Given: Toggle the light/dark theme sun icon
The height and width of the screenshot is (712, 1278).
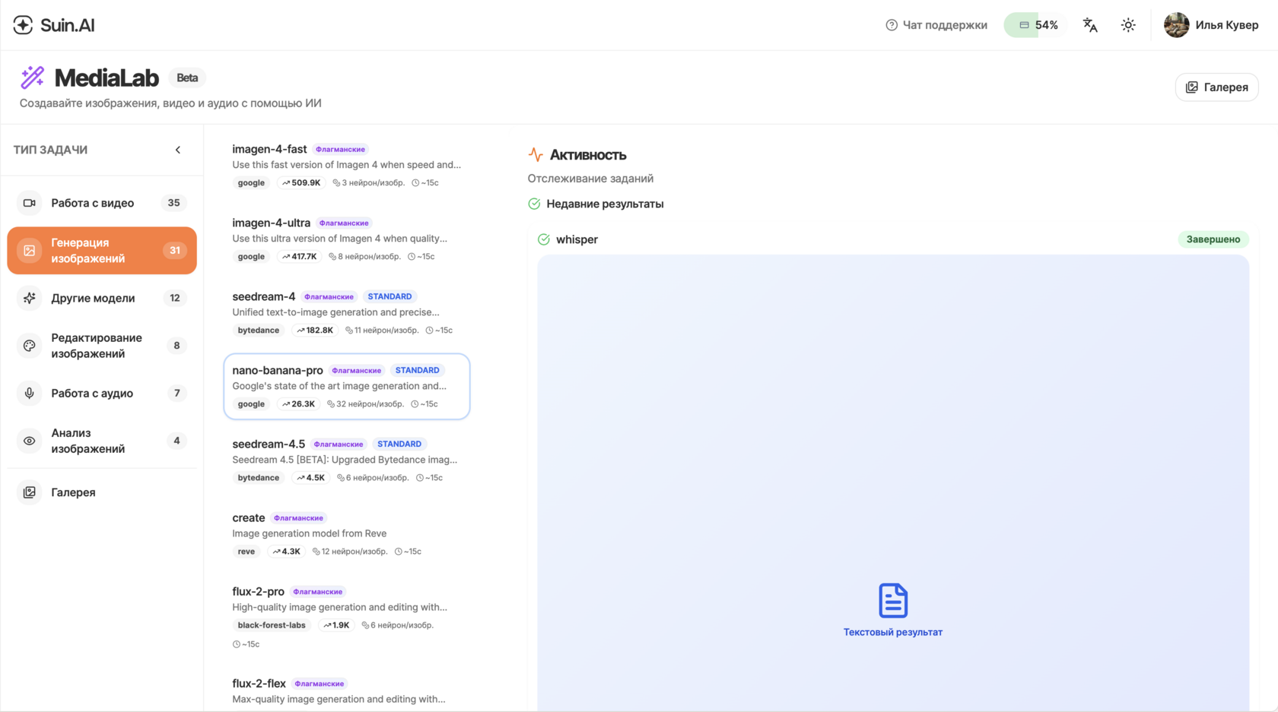Looking at the screenshot, I should coord(1128,25).
